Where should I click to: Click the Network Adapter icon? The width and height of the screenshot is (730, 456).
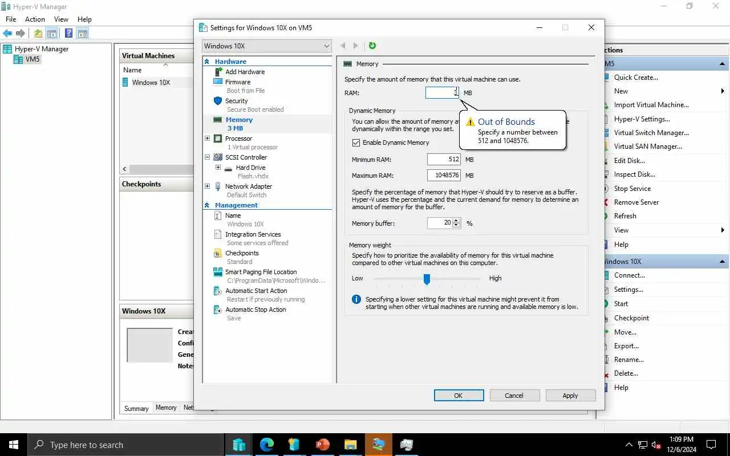tap(218, 186)
